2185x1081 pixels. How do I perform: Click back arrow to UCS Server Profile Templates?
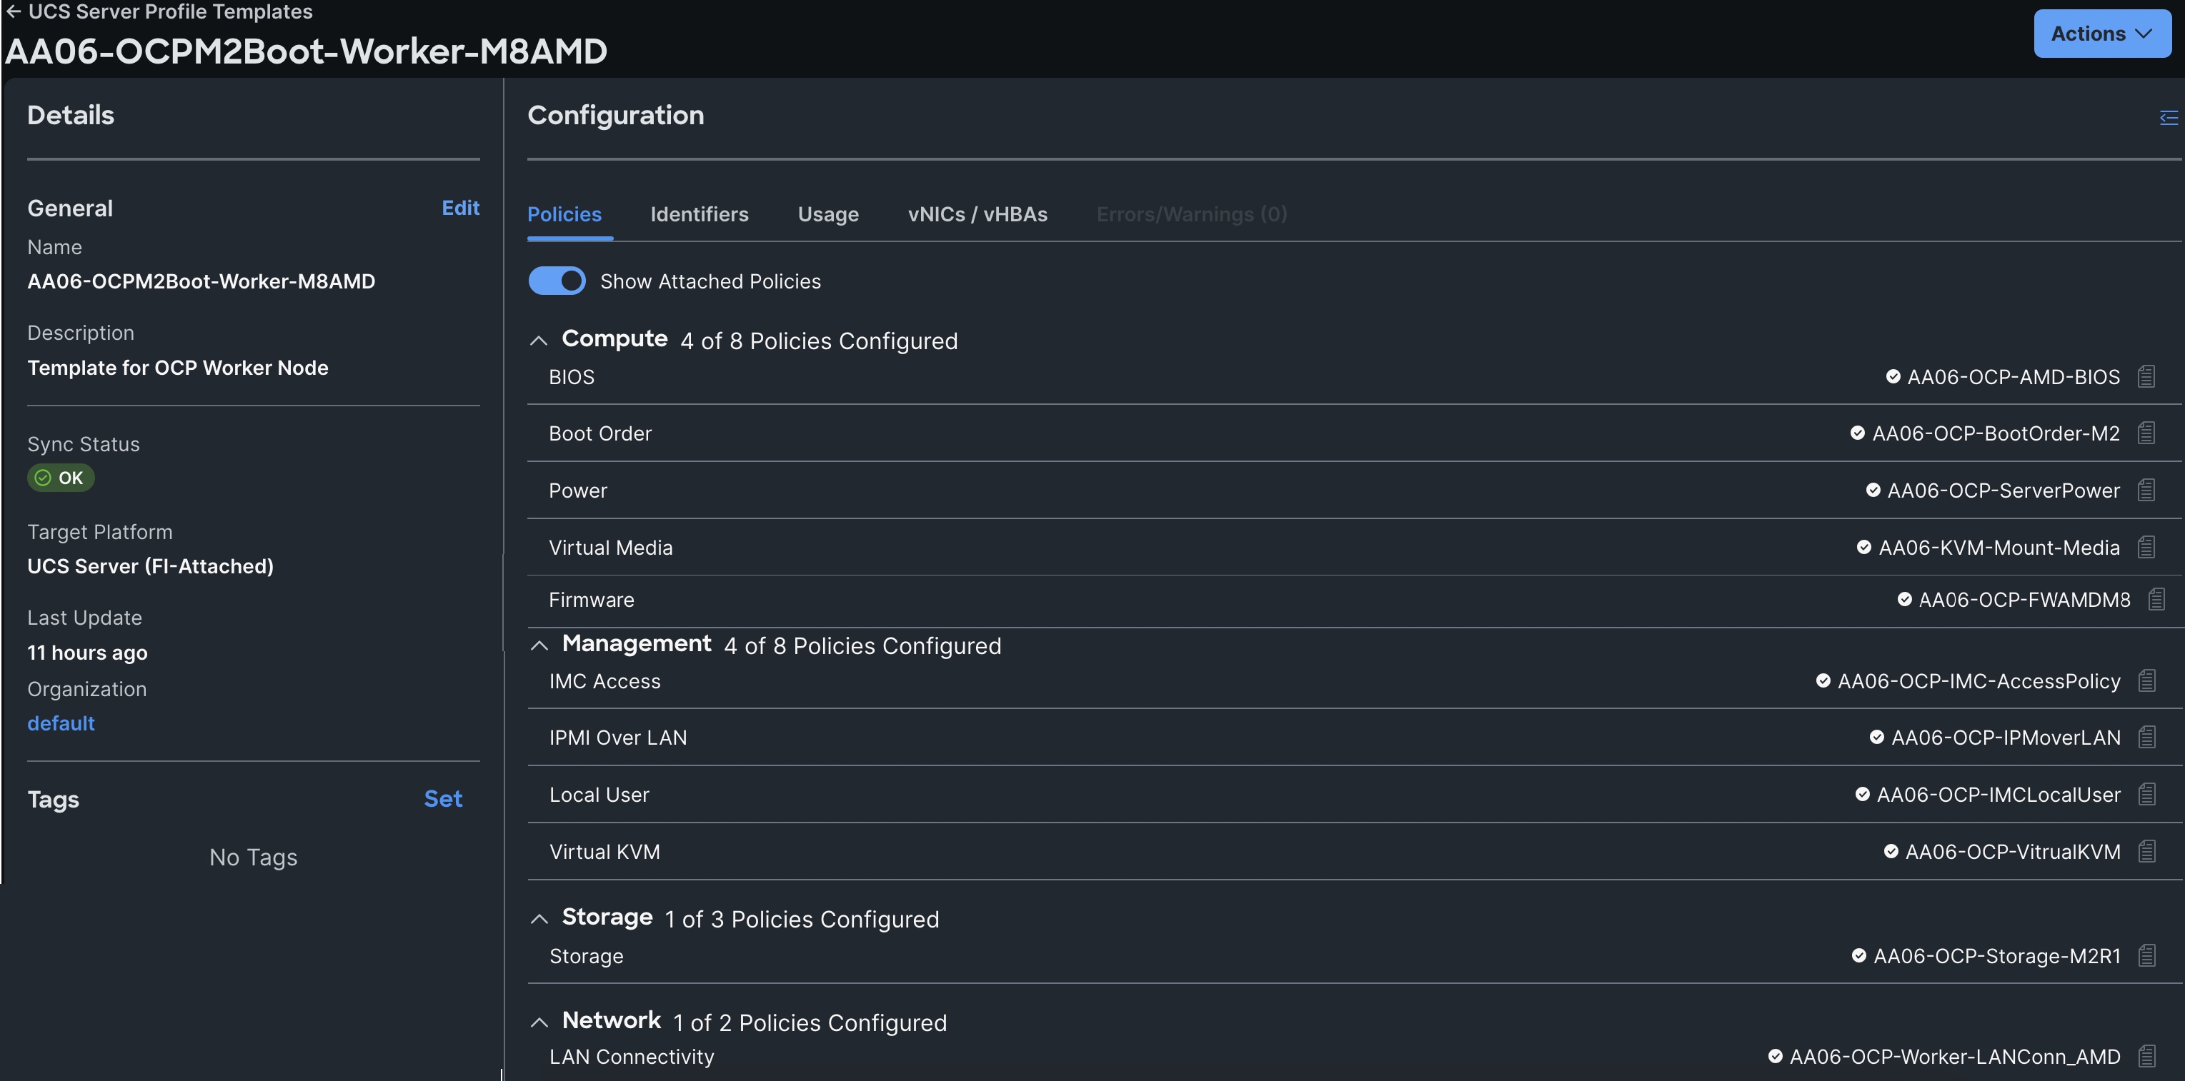point(14,12)
